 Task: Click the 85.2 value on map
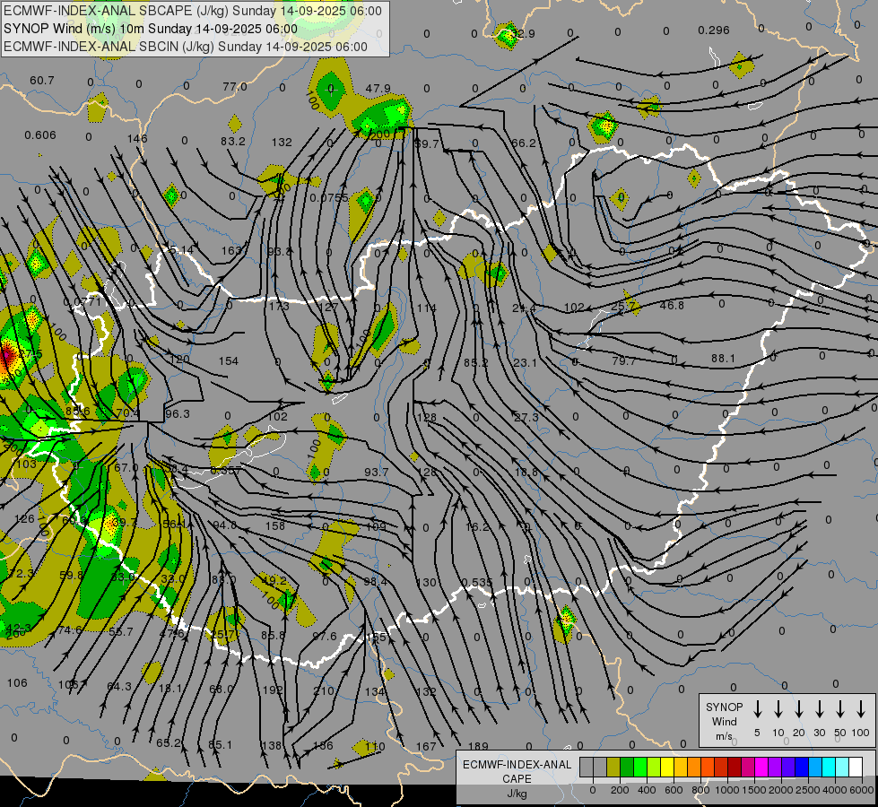coord(475,363)
